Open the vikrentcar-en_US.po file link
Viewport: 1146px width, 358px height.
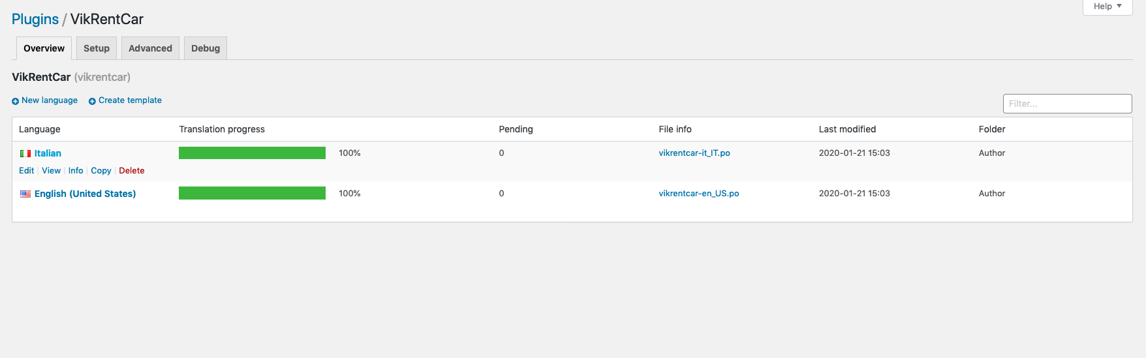[x=699, y=194]
